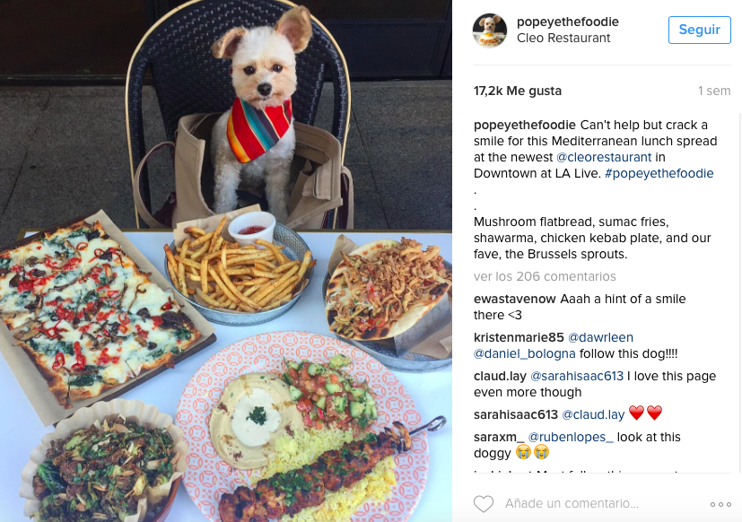Click the heart like icon
The image size is (742, 522).
click(x=483, y=503)
